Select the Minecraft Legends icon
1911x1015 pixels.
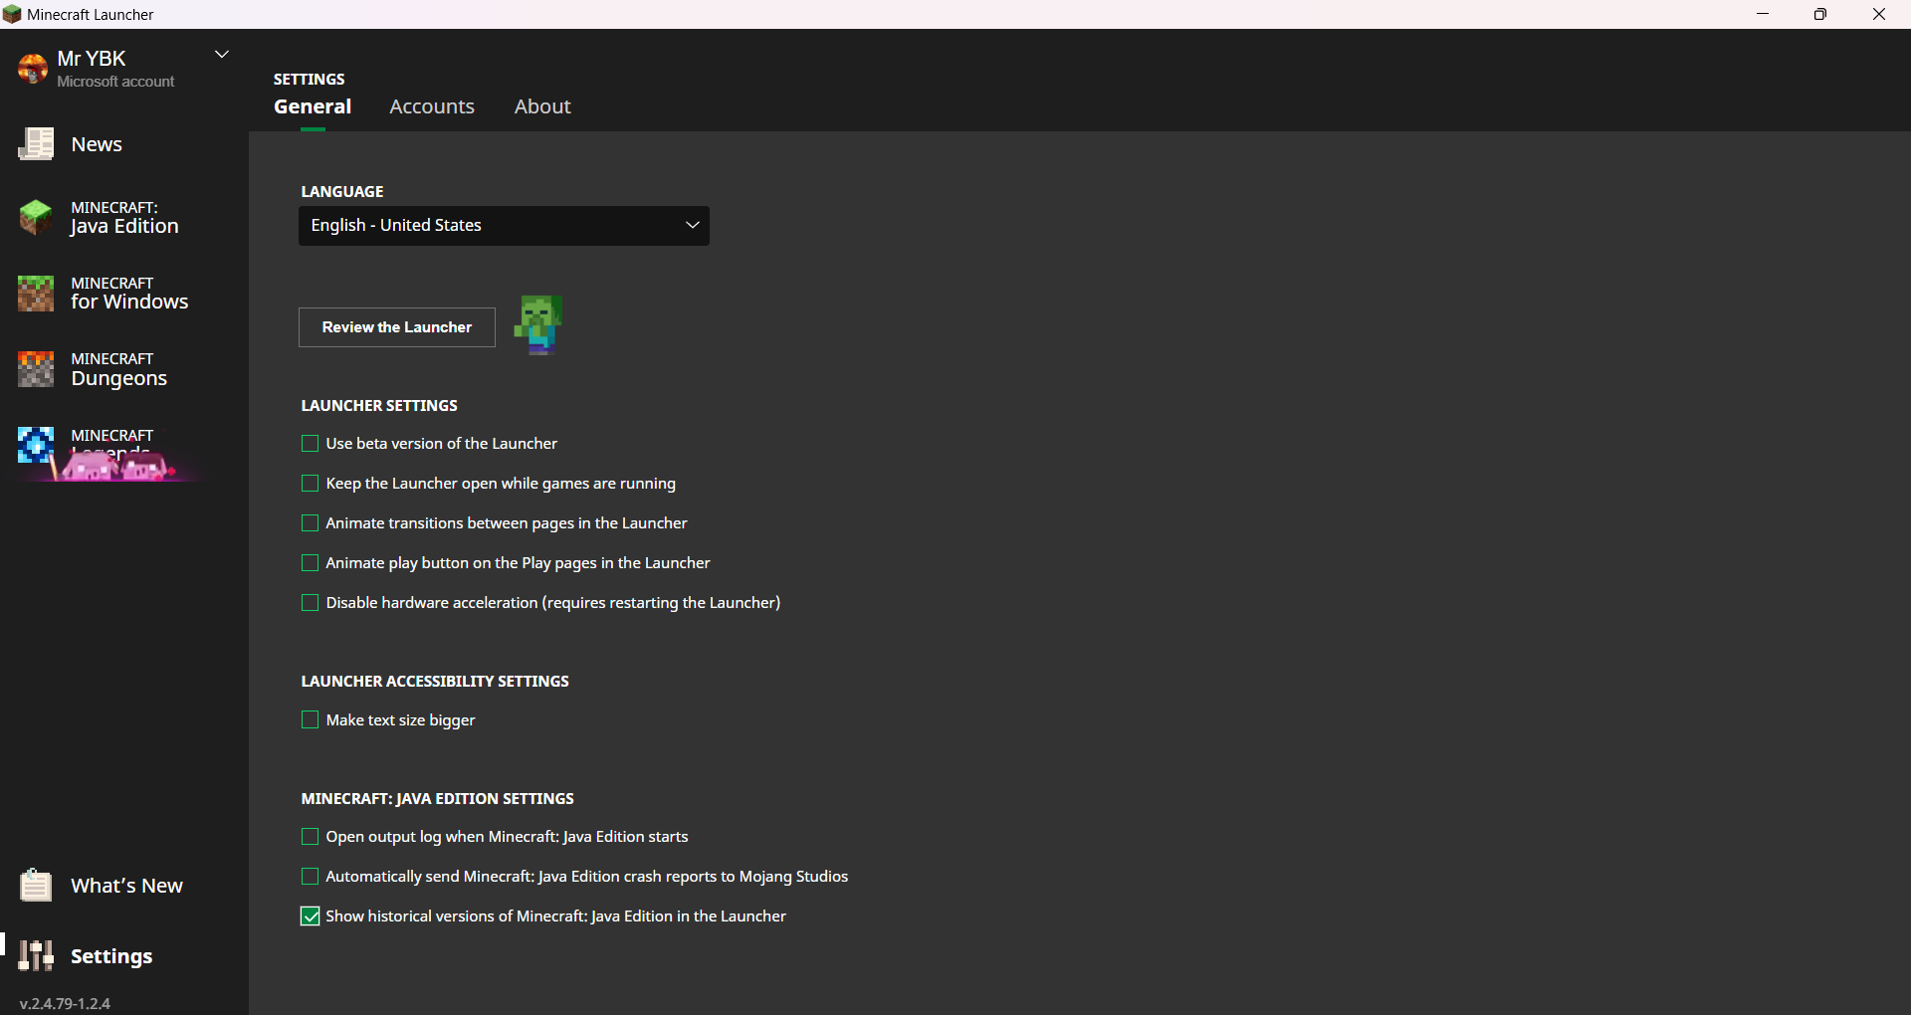(x=36, y=445)
